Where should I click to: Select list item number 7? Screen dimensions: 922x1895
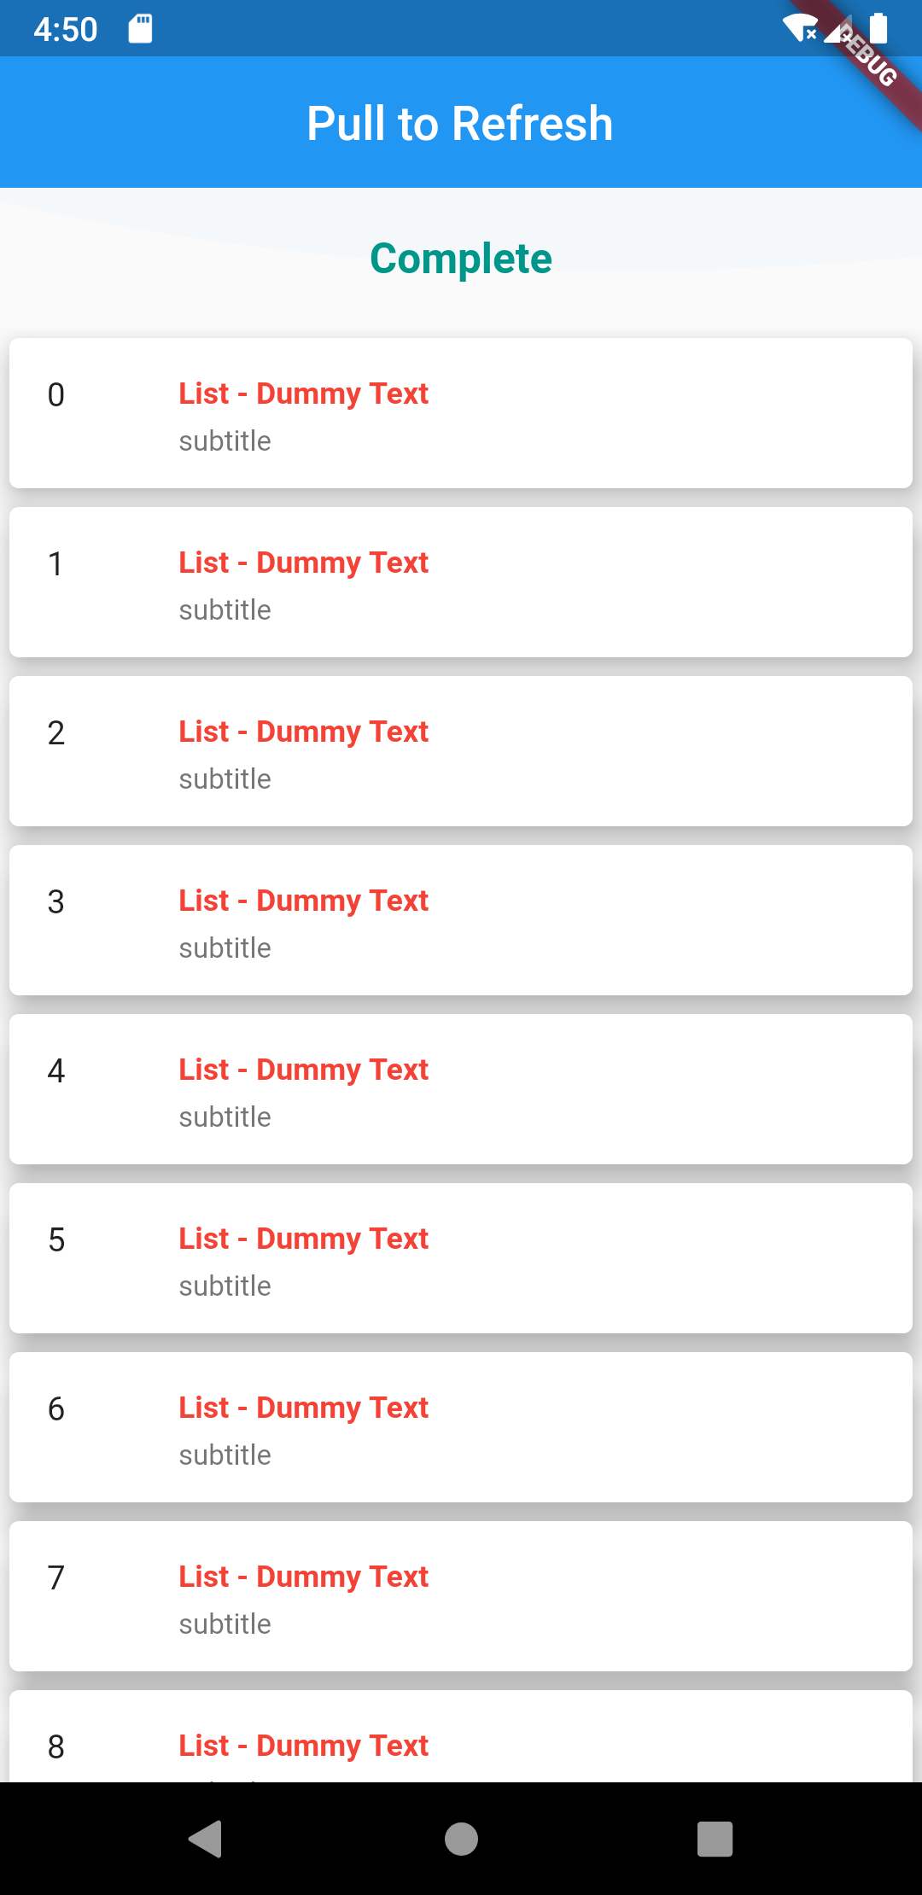pyautogui.click(x=56, y=1577)
